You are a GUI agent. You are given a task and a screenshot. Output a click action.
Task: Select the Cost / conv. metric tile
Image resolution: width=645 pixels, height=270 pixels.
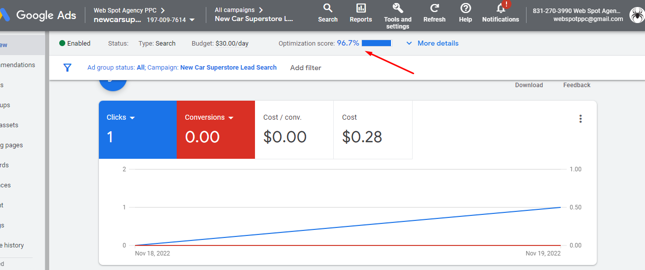pyautogui.click(x=294, y=130)
